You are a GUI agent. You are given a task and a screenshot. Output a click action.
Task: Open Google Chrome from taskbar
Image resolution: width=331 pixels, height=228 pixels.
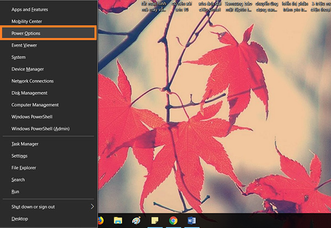[x=173, y=220]
